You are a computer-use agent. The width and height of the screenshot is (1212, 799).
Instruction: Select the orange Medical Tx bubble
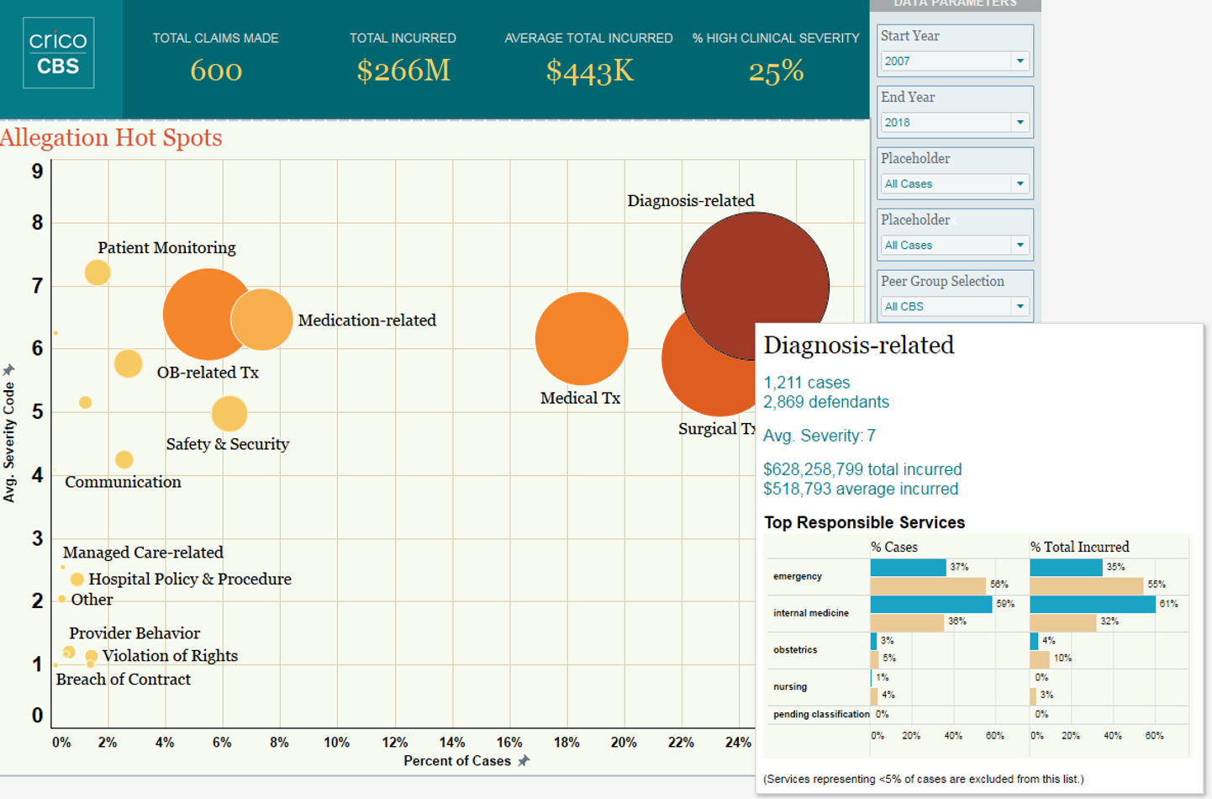[581, 338]
